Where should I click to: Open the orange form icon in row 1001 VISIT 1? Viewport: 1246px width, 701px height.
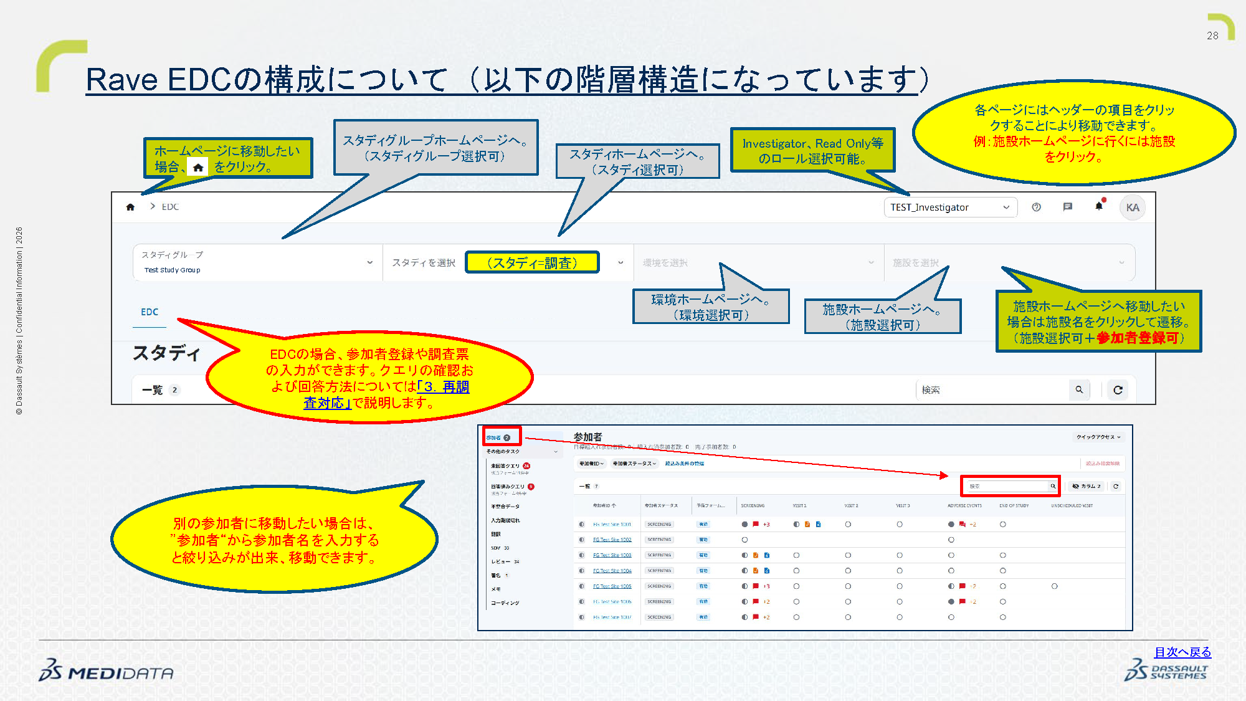tap(807, 524)
